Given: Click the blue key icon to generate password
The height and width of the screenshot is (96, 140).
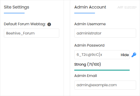Looking at the screenshot, I should coord(134,55).
